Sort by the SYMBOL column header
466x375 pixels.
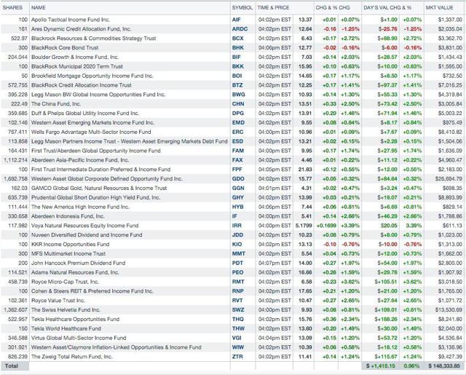click(x=242, y=8)
